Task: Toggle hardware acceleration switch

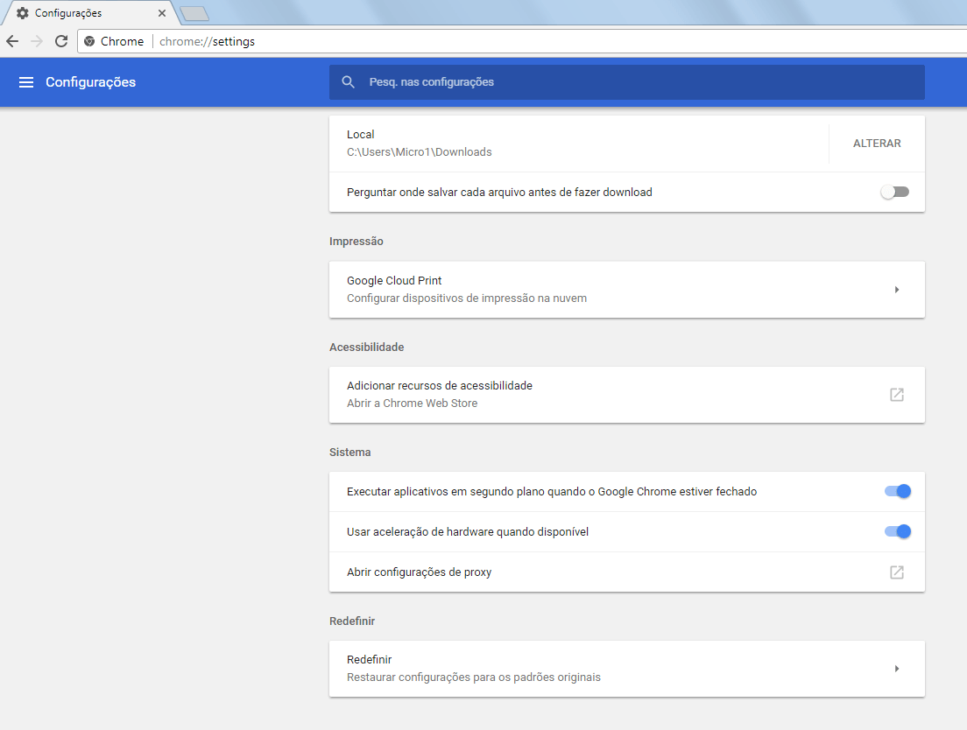Action: [x=897, y=531]
